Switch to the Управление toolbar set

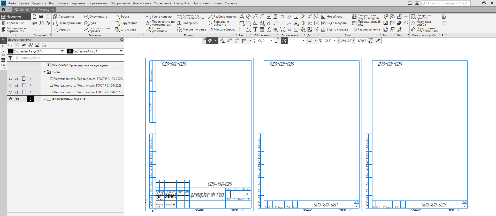(x=15, y=23)
